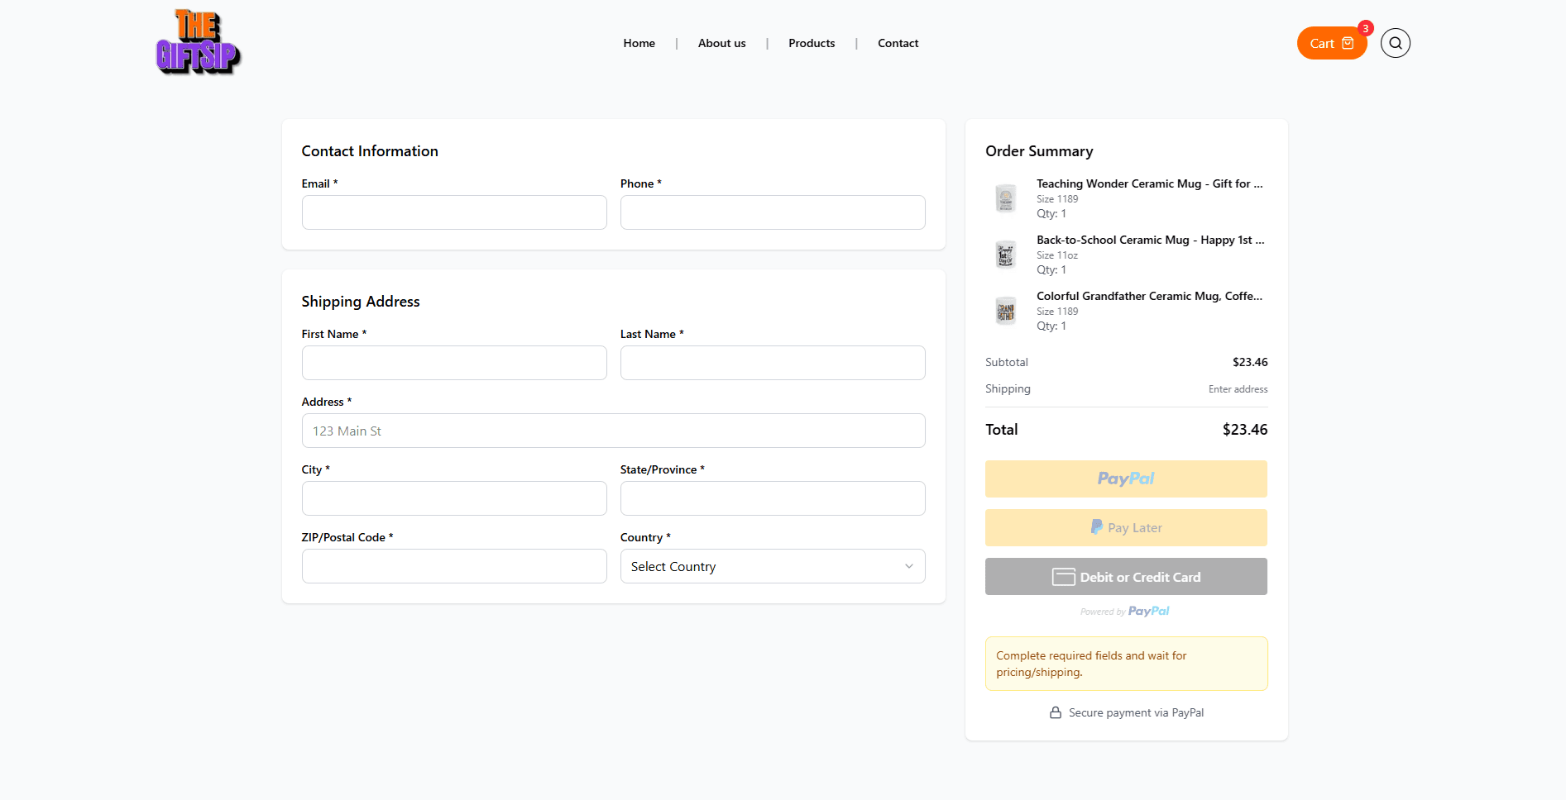Viewport: 1566px width, 800px height.
Task: Expand the Select Country dropdown
Action: 772,566
